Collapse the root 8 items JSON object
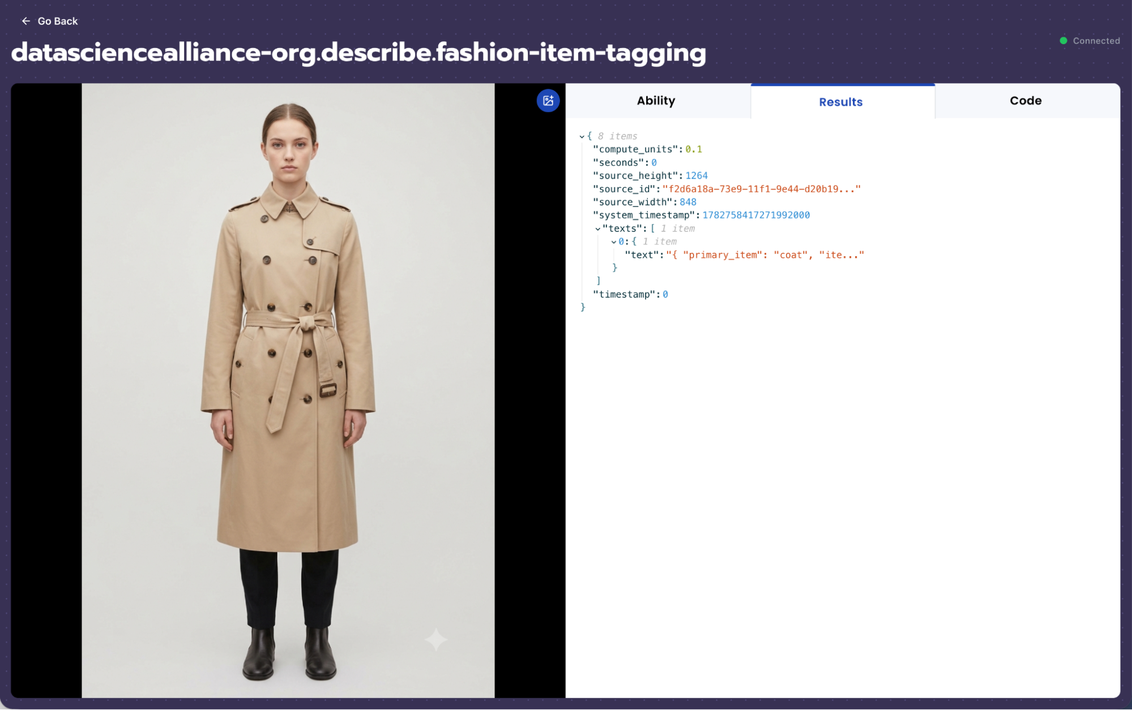Viewport: 1132px width, 710px height. click(x=582, y=136)
